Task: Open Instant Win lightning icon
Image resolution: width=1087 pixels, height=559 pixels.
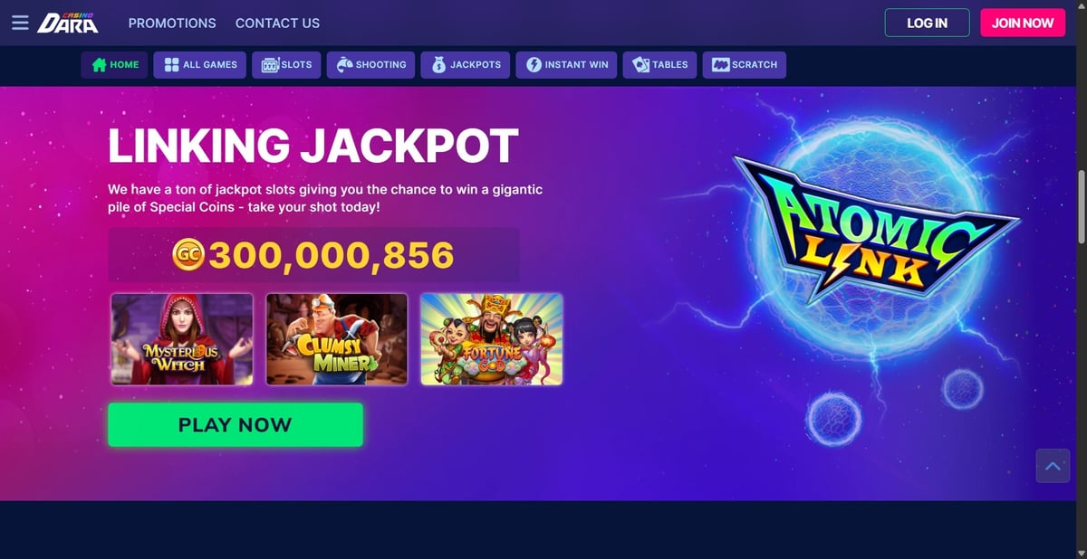Action: [534, 65]
